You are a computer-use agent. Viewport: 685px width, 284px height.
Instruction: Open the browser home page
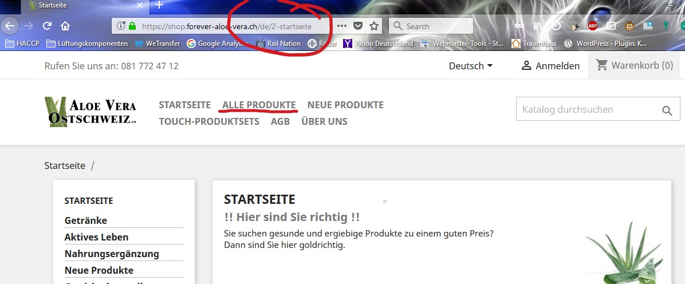pyautogui.click(x=65, y=26)
